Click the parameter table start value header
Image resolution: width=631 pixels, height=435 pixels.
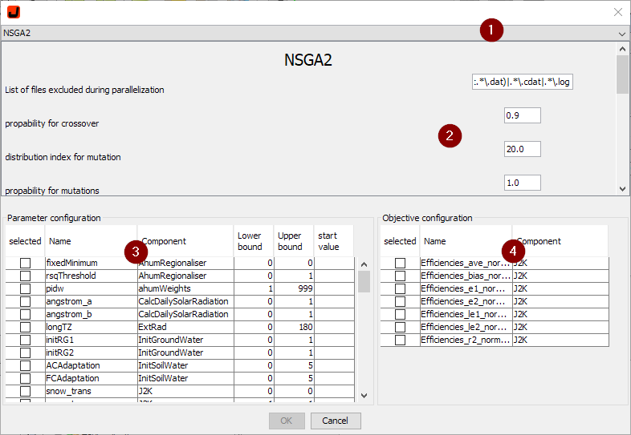coord(334,241)
